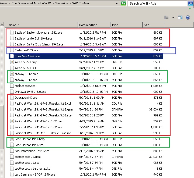The width and height of the screenshot is (194, 178).
Task: Click the refresh button beside the address bar
Action: [x=123, y=3]
